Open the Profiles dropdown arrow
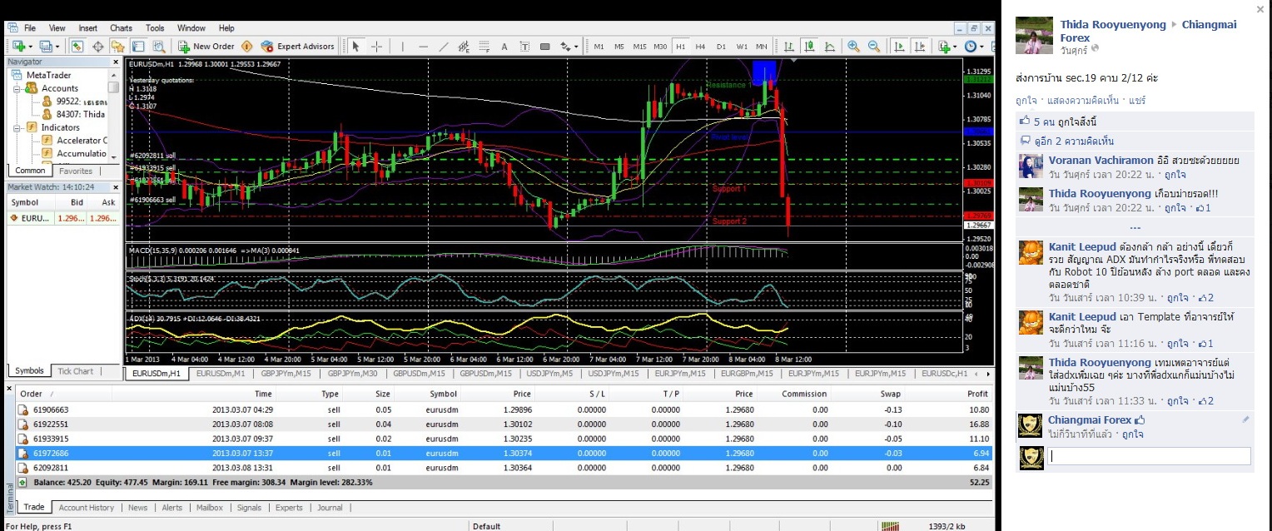 57,47
